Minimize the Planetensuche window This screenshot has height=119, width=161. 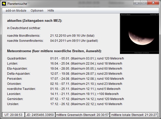(137, 3)
